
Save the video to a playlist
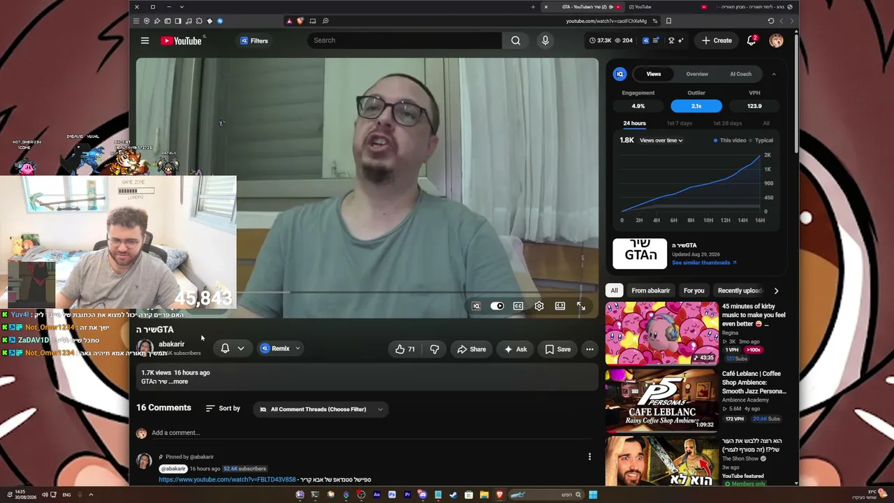pos(558,349)
